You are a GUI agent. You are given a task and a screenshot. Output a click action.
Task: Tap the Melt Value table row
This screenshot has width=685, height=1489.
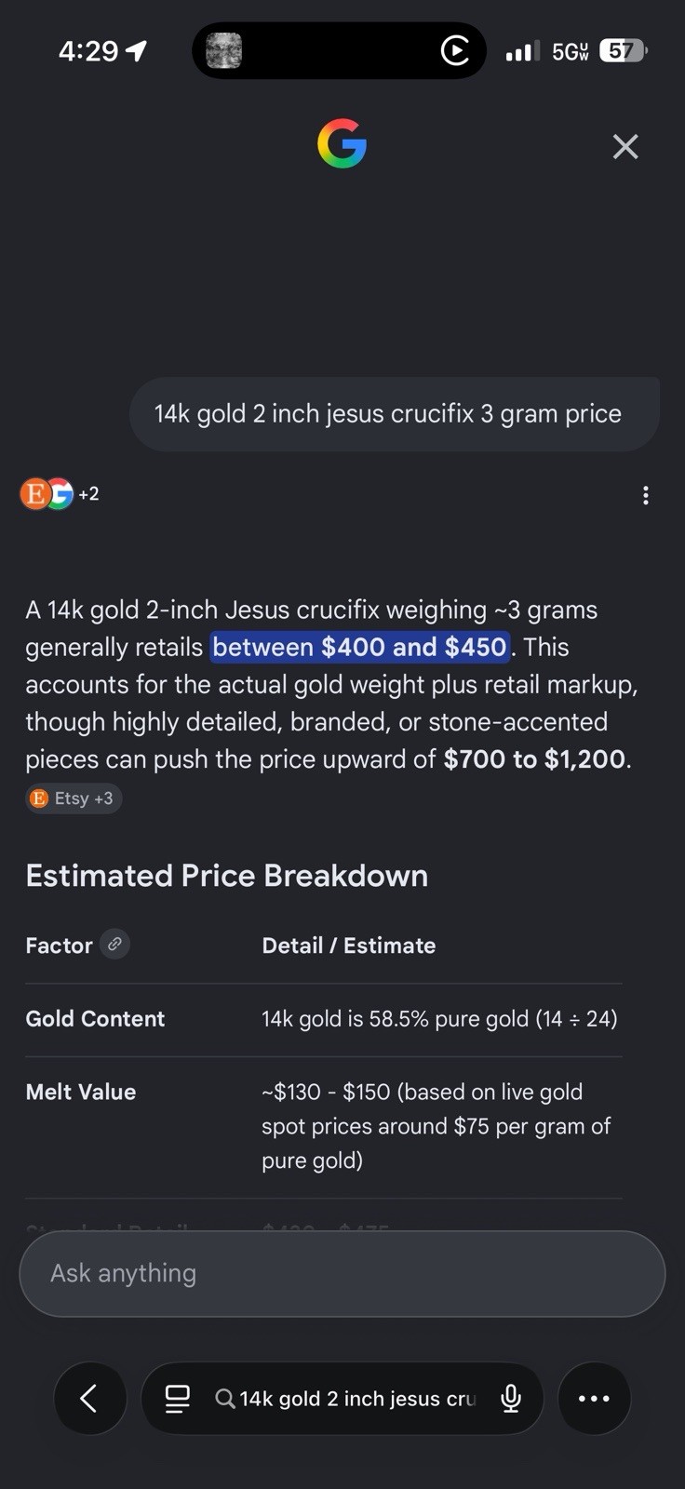point(323,1126)
